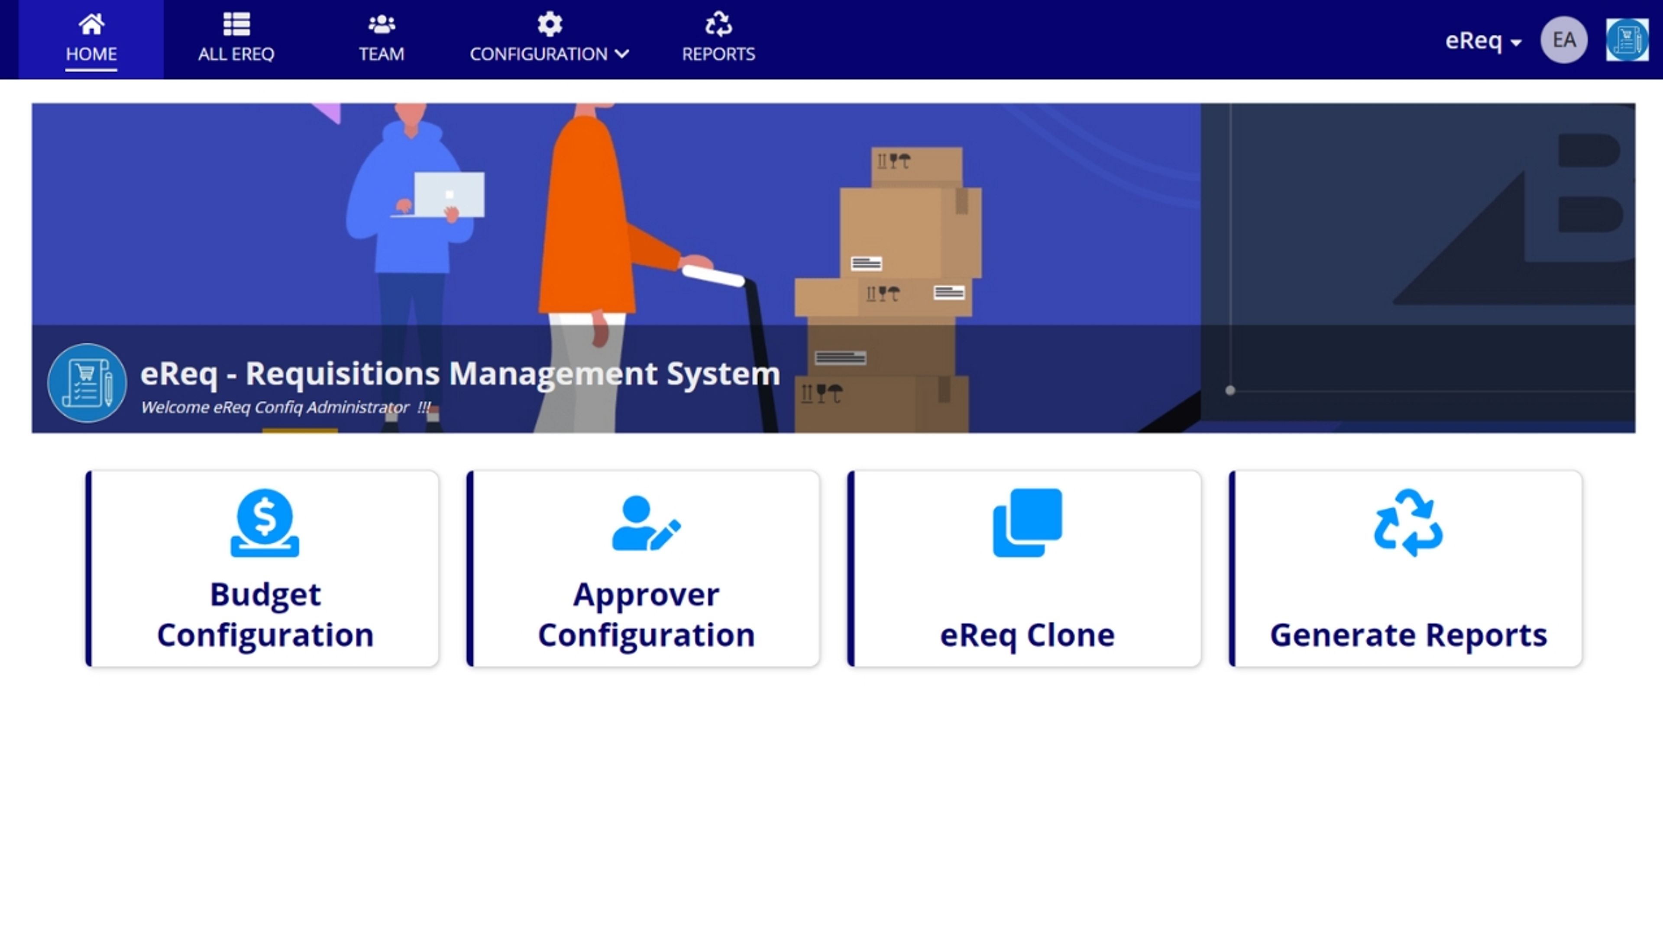Click the eReq - Requisitions Management System title

pyautogui.click(x=460, y=374)
